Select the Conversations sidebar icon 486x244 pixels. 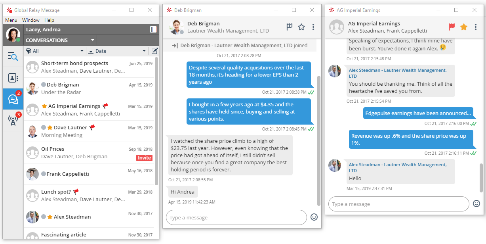pos(13,99)
